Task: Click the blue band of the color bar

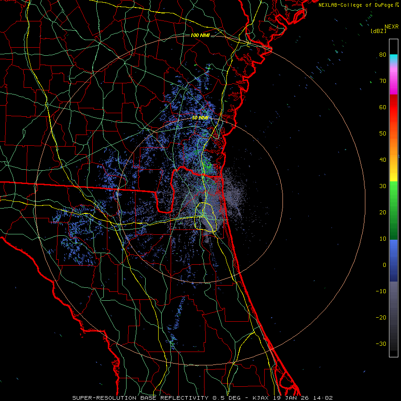Action: (393, 260)
